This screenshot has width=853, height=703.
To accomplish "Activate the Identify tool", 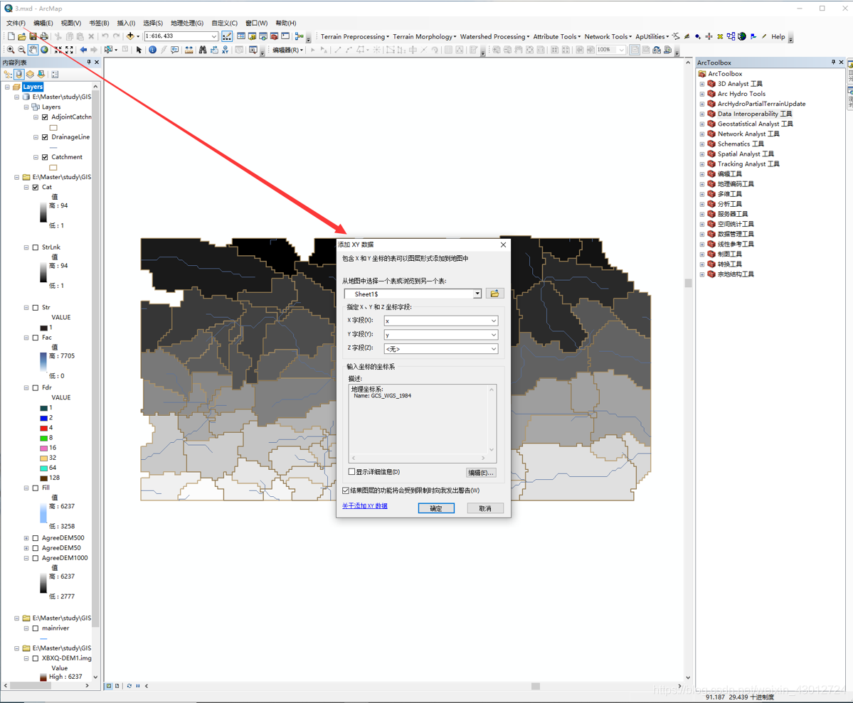I will [152, 50].
